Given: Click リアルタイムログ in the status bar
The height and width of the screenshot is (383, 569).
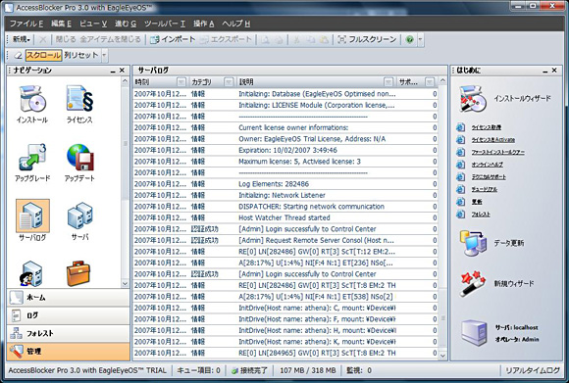Looking at the screenshot, I should coord(533,370).
